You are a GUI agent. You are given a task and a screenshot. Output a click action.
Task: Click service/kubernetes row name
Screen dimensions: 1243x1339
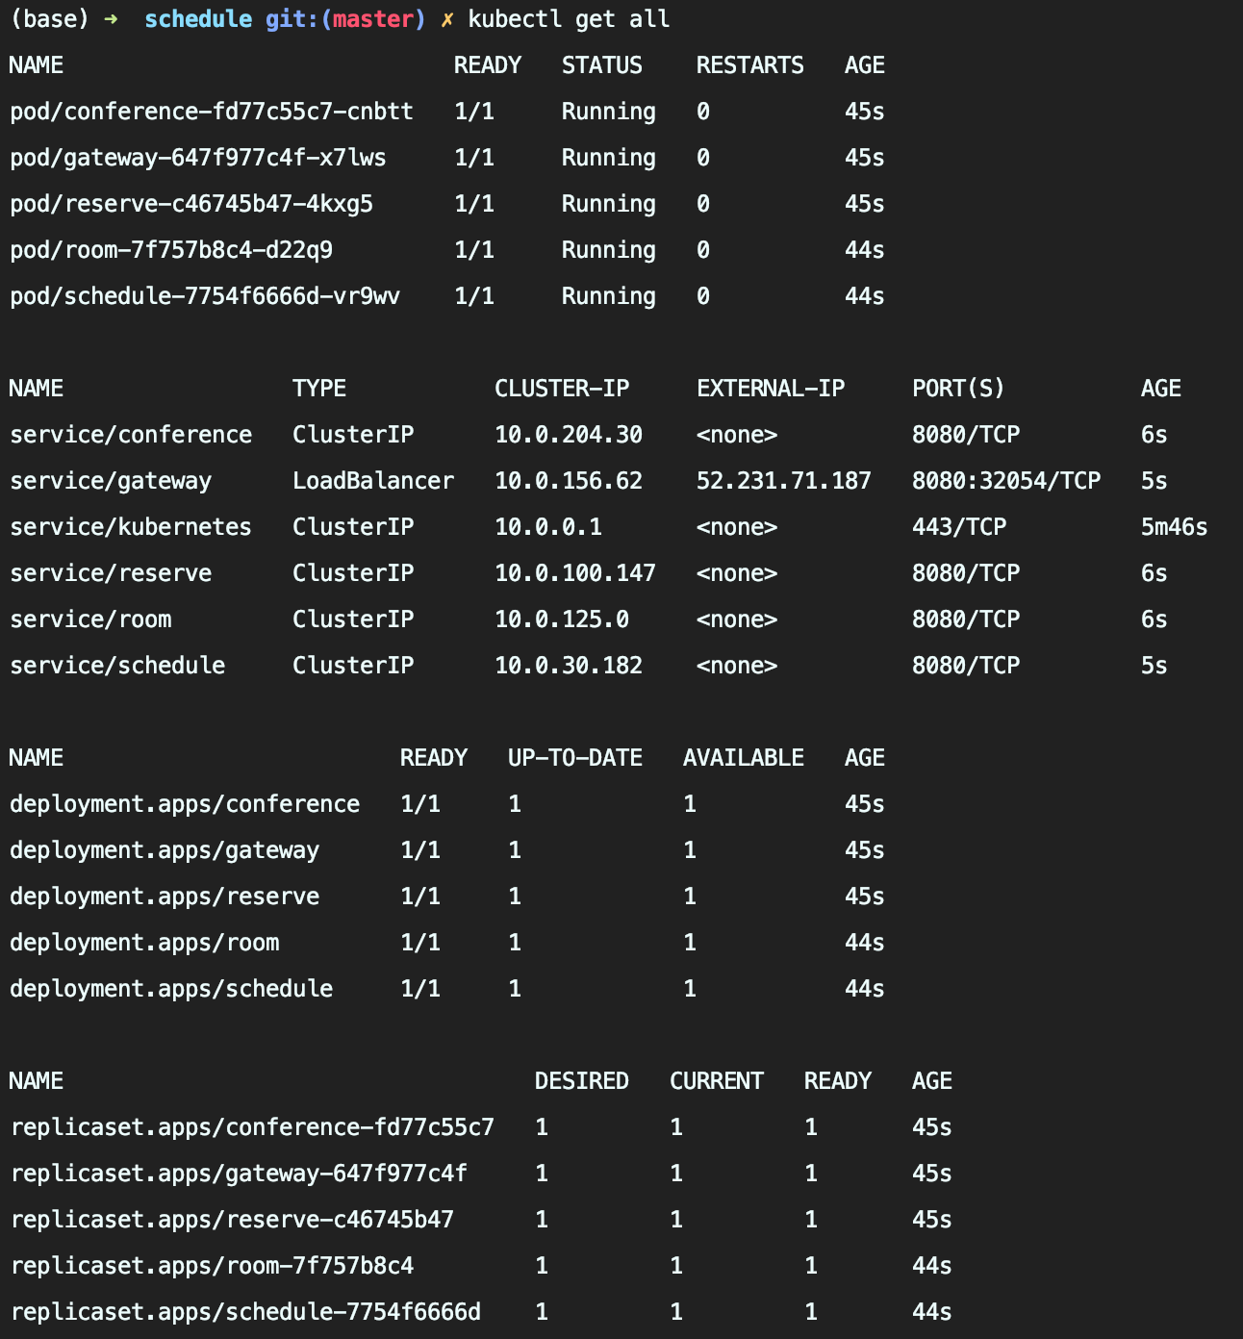coord(131,527)
